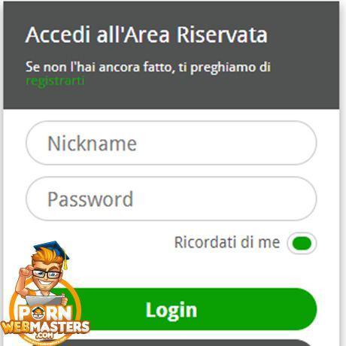Click the .COM text at logo bottom
The width and height of the screenshot is (346, 346).
pos(44,335)
